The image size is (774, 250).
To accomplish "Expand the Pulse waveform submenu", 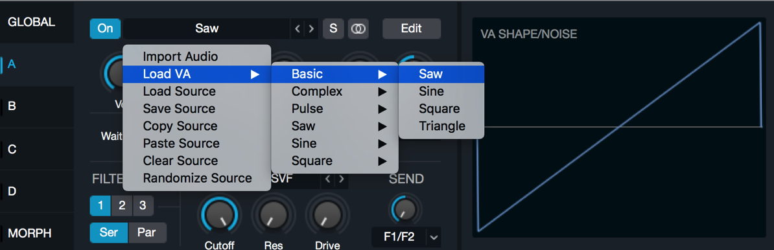I will pos(334,108).
